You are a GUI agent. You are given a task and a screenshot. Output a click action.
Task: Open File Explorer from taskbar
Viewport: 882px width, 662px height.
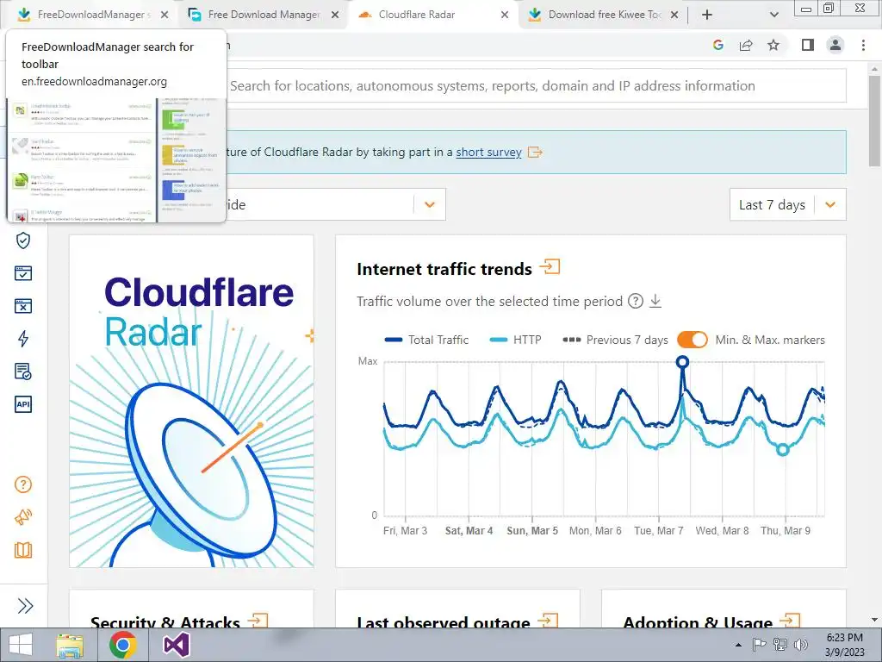pos(71,645)
